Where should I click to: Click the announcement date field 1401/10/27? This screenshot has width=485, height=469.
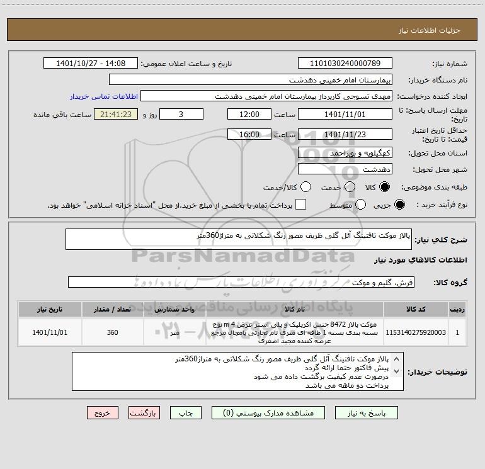[91, 64]
